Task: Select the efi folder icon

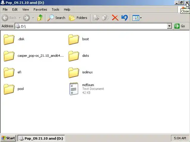Action: click(x=9, y=72)
